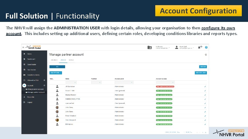Go to the last page of results
The image size is (248, 139).
pos(205,132)
